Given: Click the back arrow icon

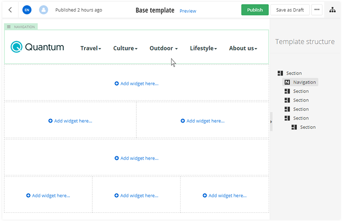Looking at the screenshot, I should [10, 10].
